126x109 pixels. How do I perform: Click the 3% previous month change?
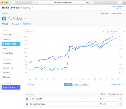coord(120,104)
